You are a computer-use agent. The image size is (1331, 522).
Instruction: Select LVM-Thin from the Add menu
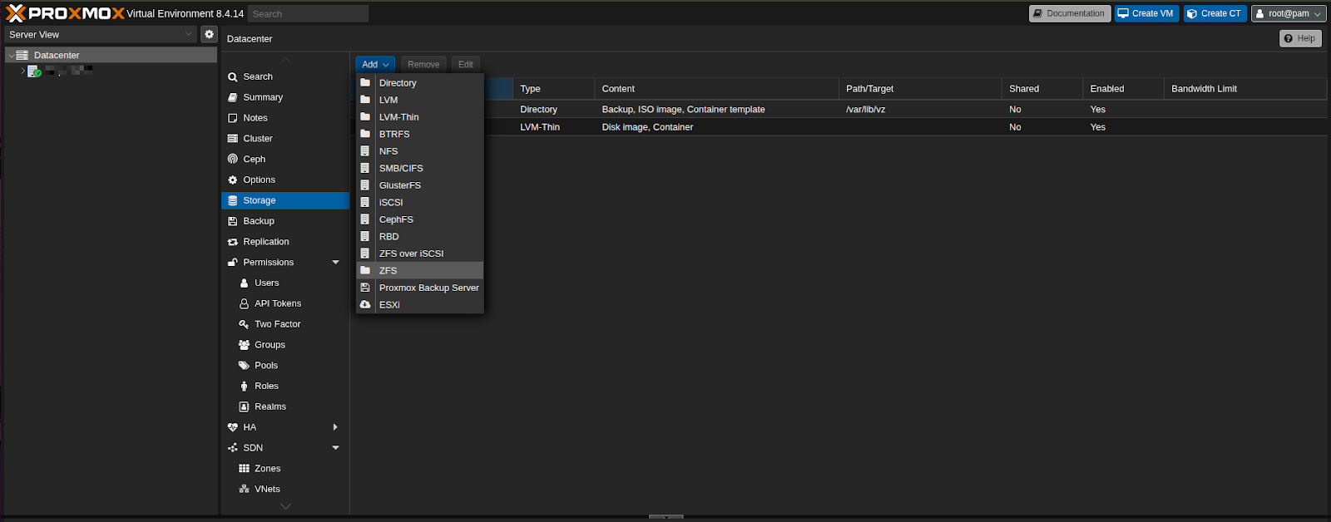[x=398, y=117]
